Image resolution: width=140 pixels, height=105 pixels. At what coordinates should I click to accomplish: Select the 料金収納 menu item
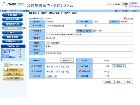click(12, 28)
